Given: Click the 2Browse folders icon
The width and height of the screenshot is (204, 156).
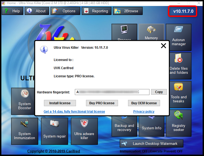Looking at the screenshot, I should [x=117, y=11].
